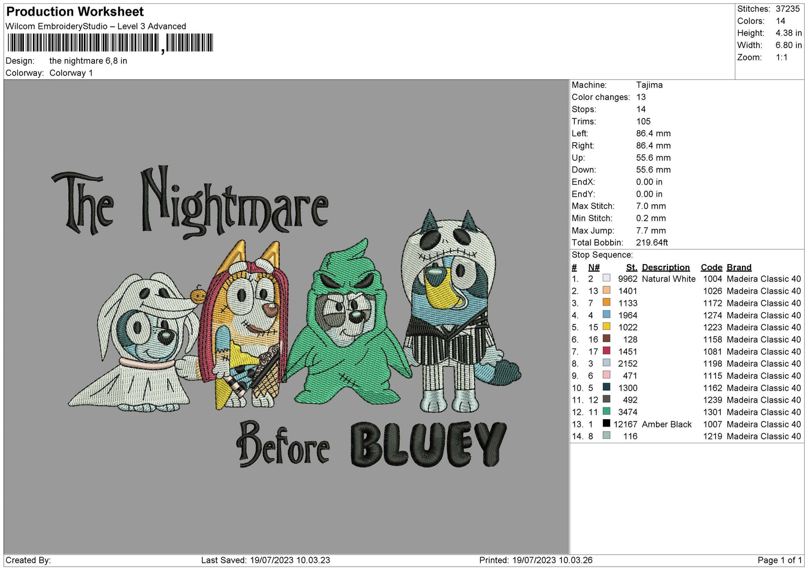The image size is (808, 570).
Task: Pick the yellow swatch for code 1223
Action: pos(606,327)
